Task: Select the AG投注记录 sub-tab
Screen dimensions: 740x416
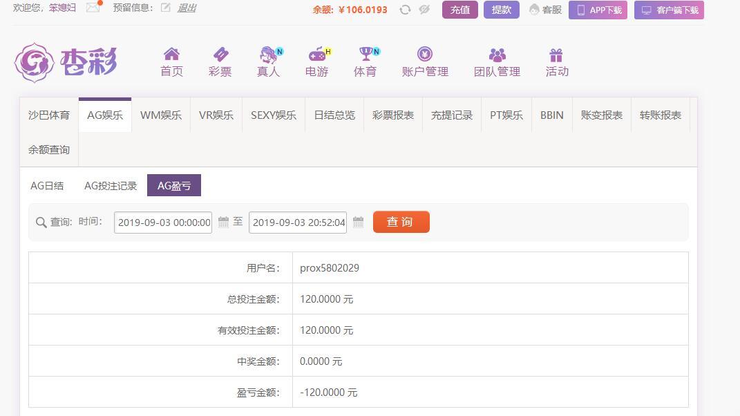Action: 111,186
